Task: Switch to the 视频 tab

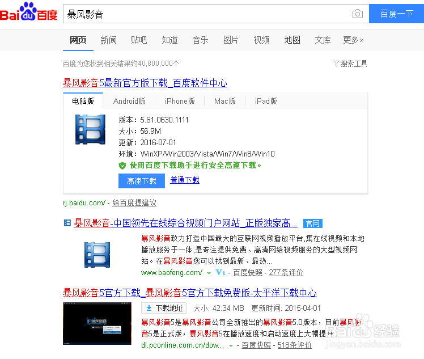Action: tap(261, 40)
